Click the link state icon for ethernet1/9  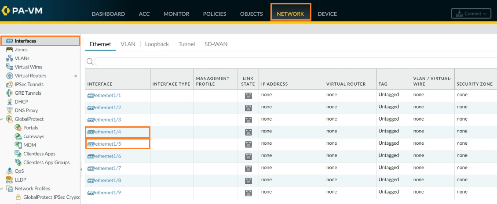click(248, 193)
